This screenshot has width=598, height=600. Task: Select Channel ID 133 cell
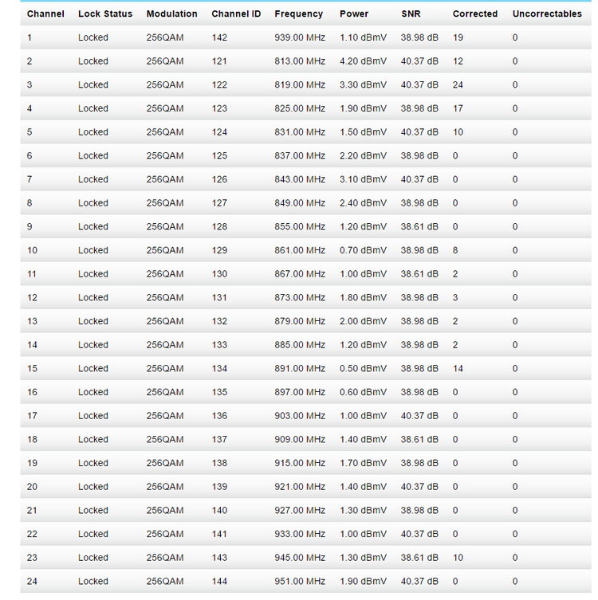pyautogui.click(x=219, y=345)
